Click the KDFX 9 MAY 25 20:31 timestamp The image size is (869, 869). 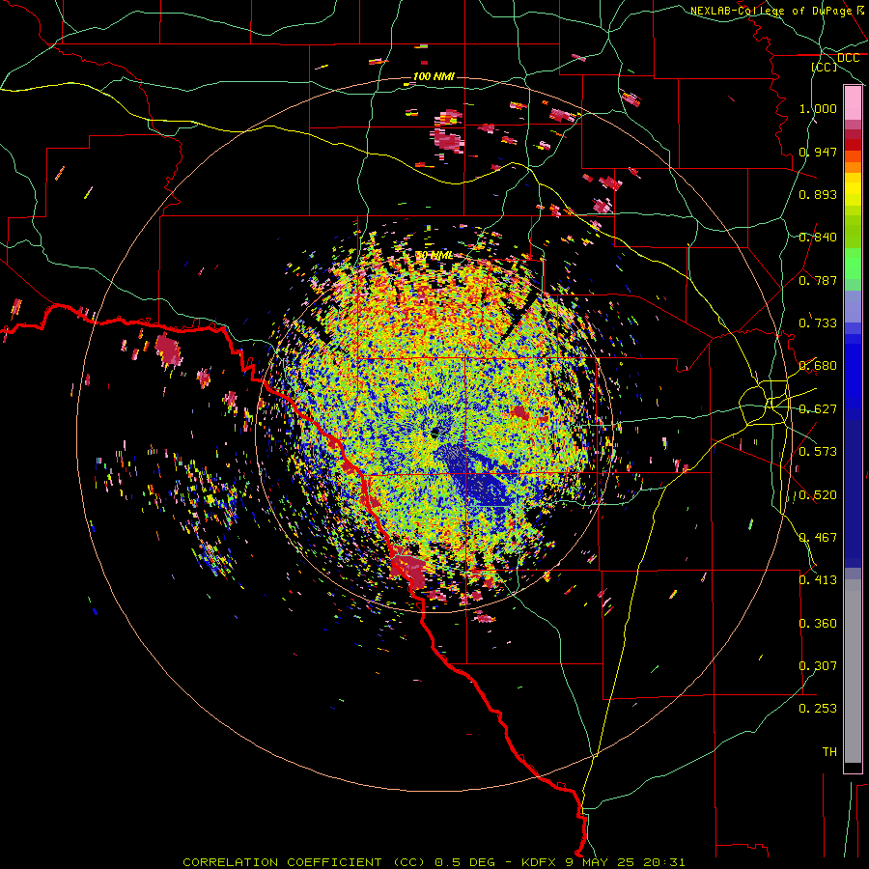(603, 862)
